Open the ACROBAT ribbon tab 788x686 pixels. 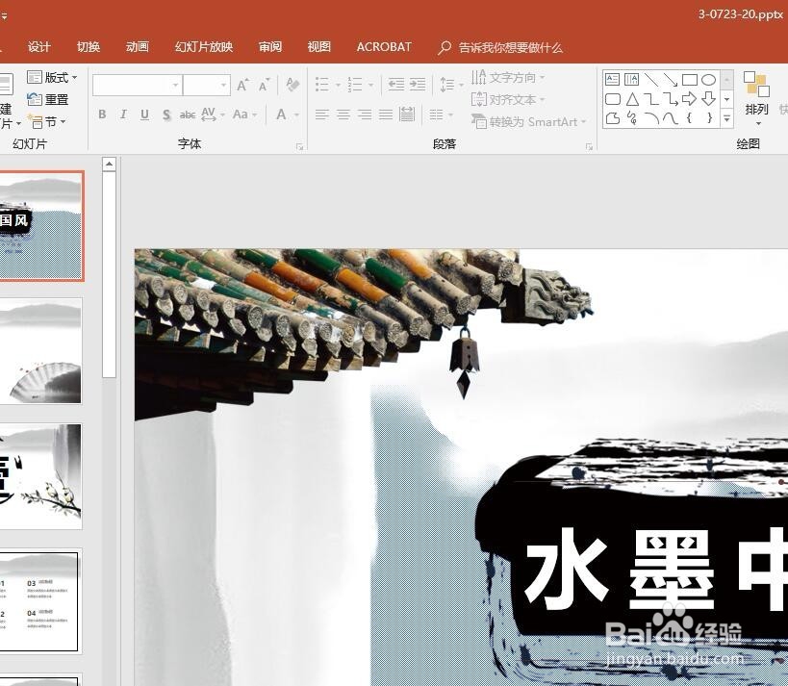pyautogui.click(x=383, y=46)
